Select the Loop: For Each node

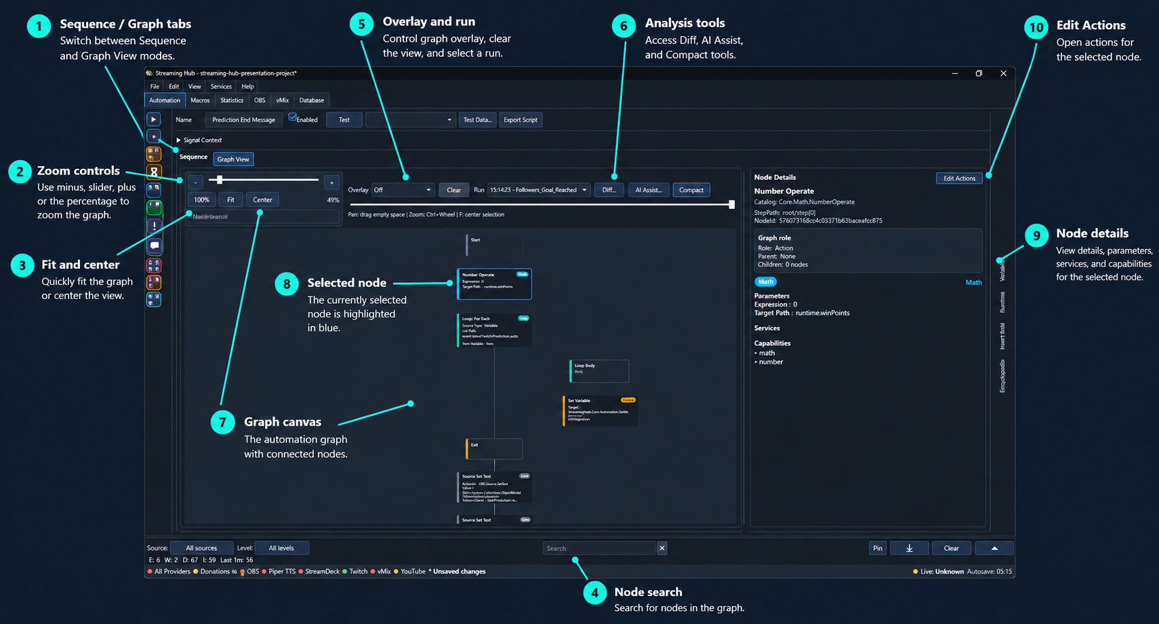(494, 330)
